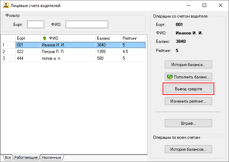229x162 pixels.
Task: Switch to the Уволенные tab
Action: 51,157
